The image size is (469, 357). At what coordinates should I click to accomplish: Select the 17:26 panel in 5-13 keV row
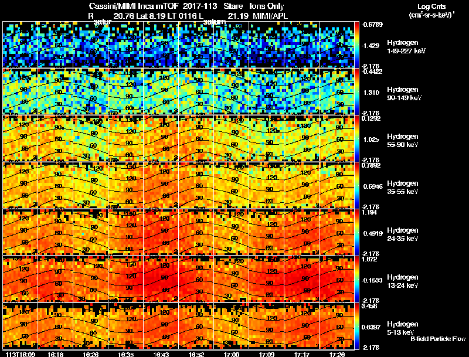coord(337,326)
